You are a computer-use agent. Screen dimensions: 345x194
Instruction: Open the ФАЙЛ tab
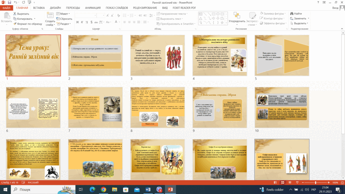6,8
